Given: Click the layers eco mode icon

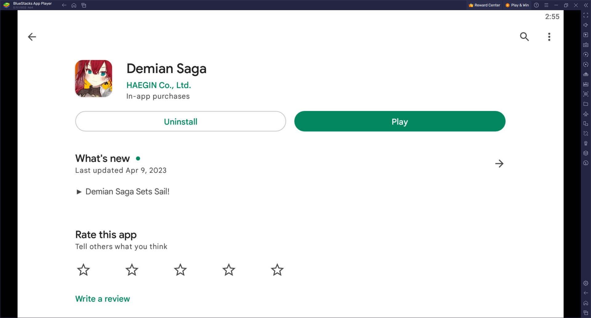Looking at the screenshot, I should [586, 153].
